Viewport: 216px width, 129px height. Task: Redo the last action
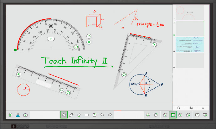tap(110, 115)
